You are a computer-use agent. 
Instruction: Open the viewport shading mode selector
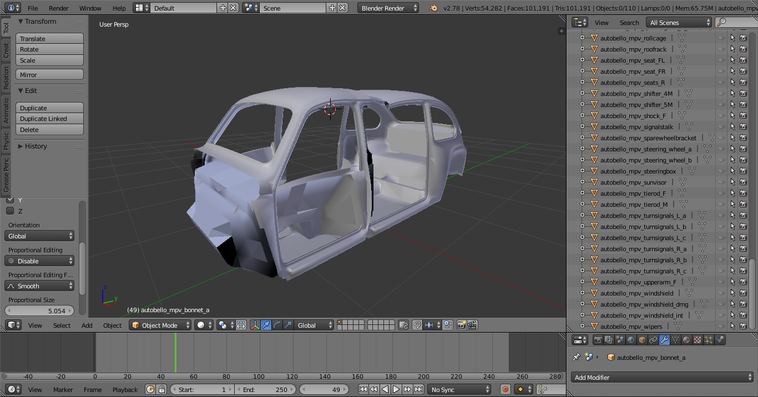pyautogui.click(x=204, y=325)
